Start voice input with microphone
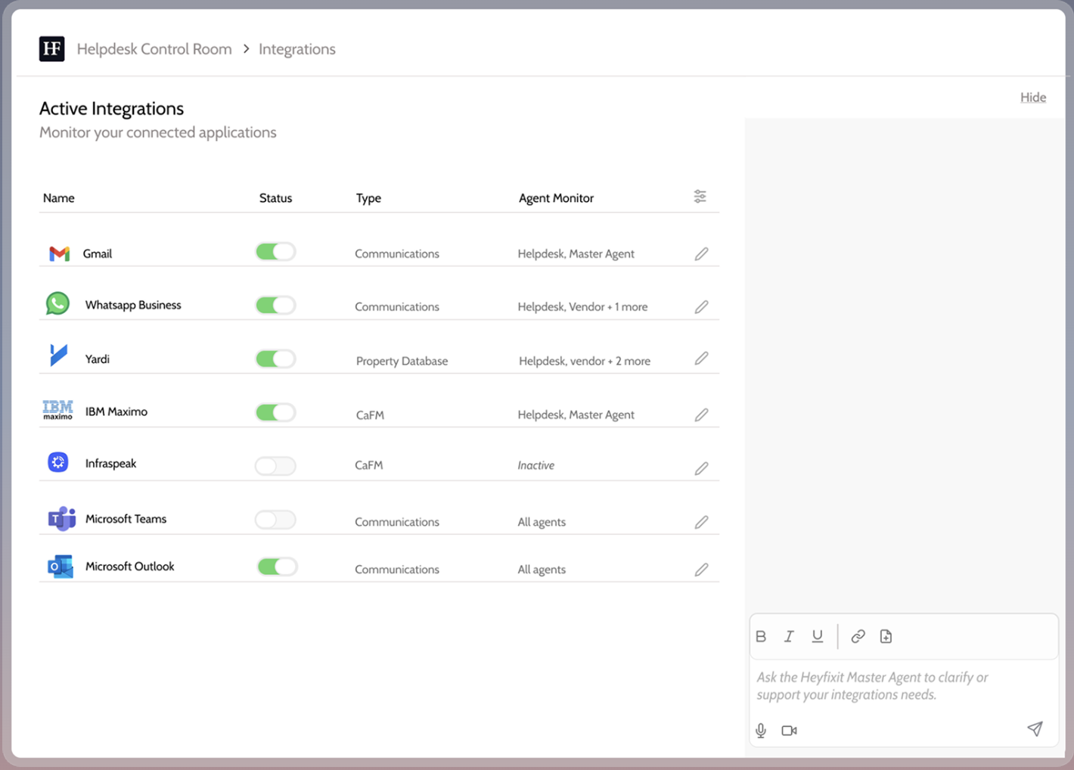The width and height of the screenshot is (1074, 770). (x=761, y=730)
